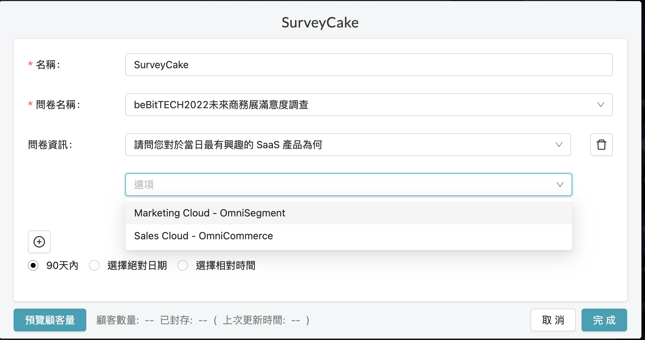Click the chevron beside the SaaS question field

(559, 145)
